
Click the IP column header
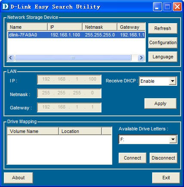coord(65,27)
